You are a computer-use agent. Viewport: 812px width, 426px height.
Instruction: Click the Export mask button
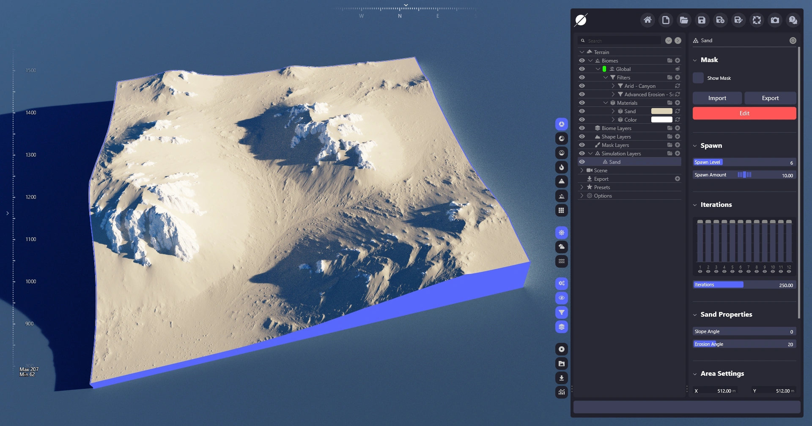[770, 98]
